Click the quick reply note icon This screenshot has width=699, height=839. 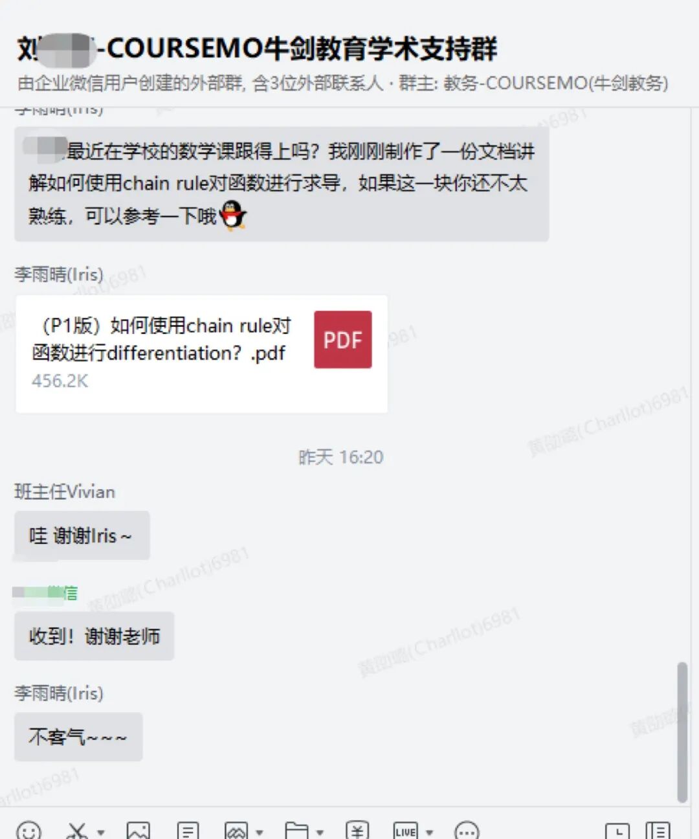(188, 831)
